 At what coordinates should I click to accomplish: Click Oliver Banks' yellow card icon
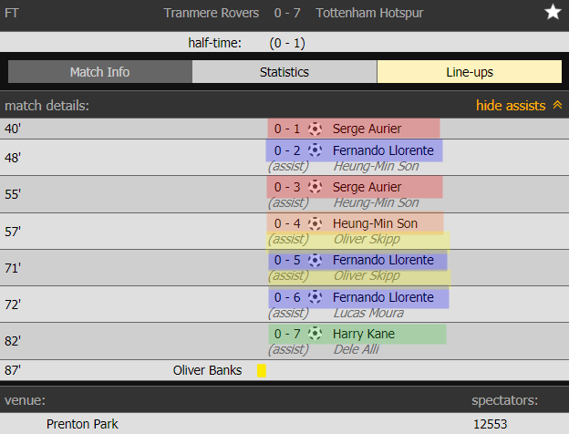262,371
